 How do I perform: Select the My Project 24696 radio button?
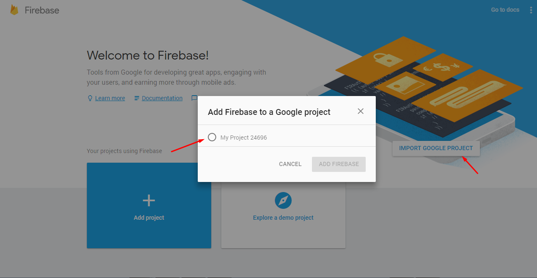click(212, 137)
